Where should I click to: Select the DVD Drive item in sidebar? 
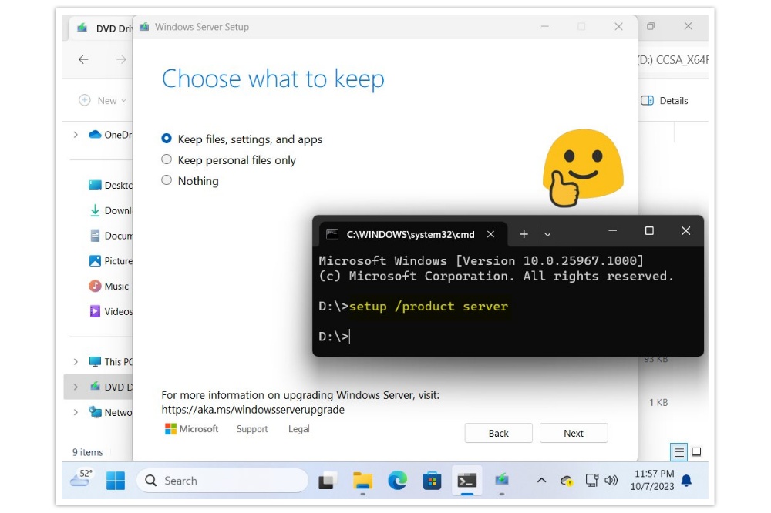(110, 387)
